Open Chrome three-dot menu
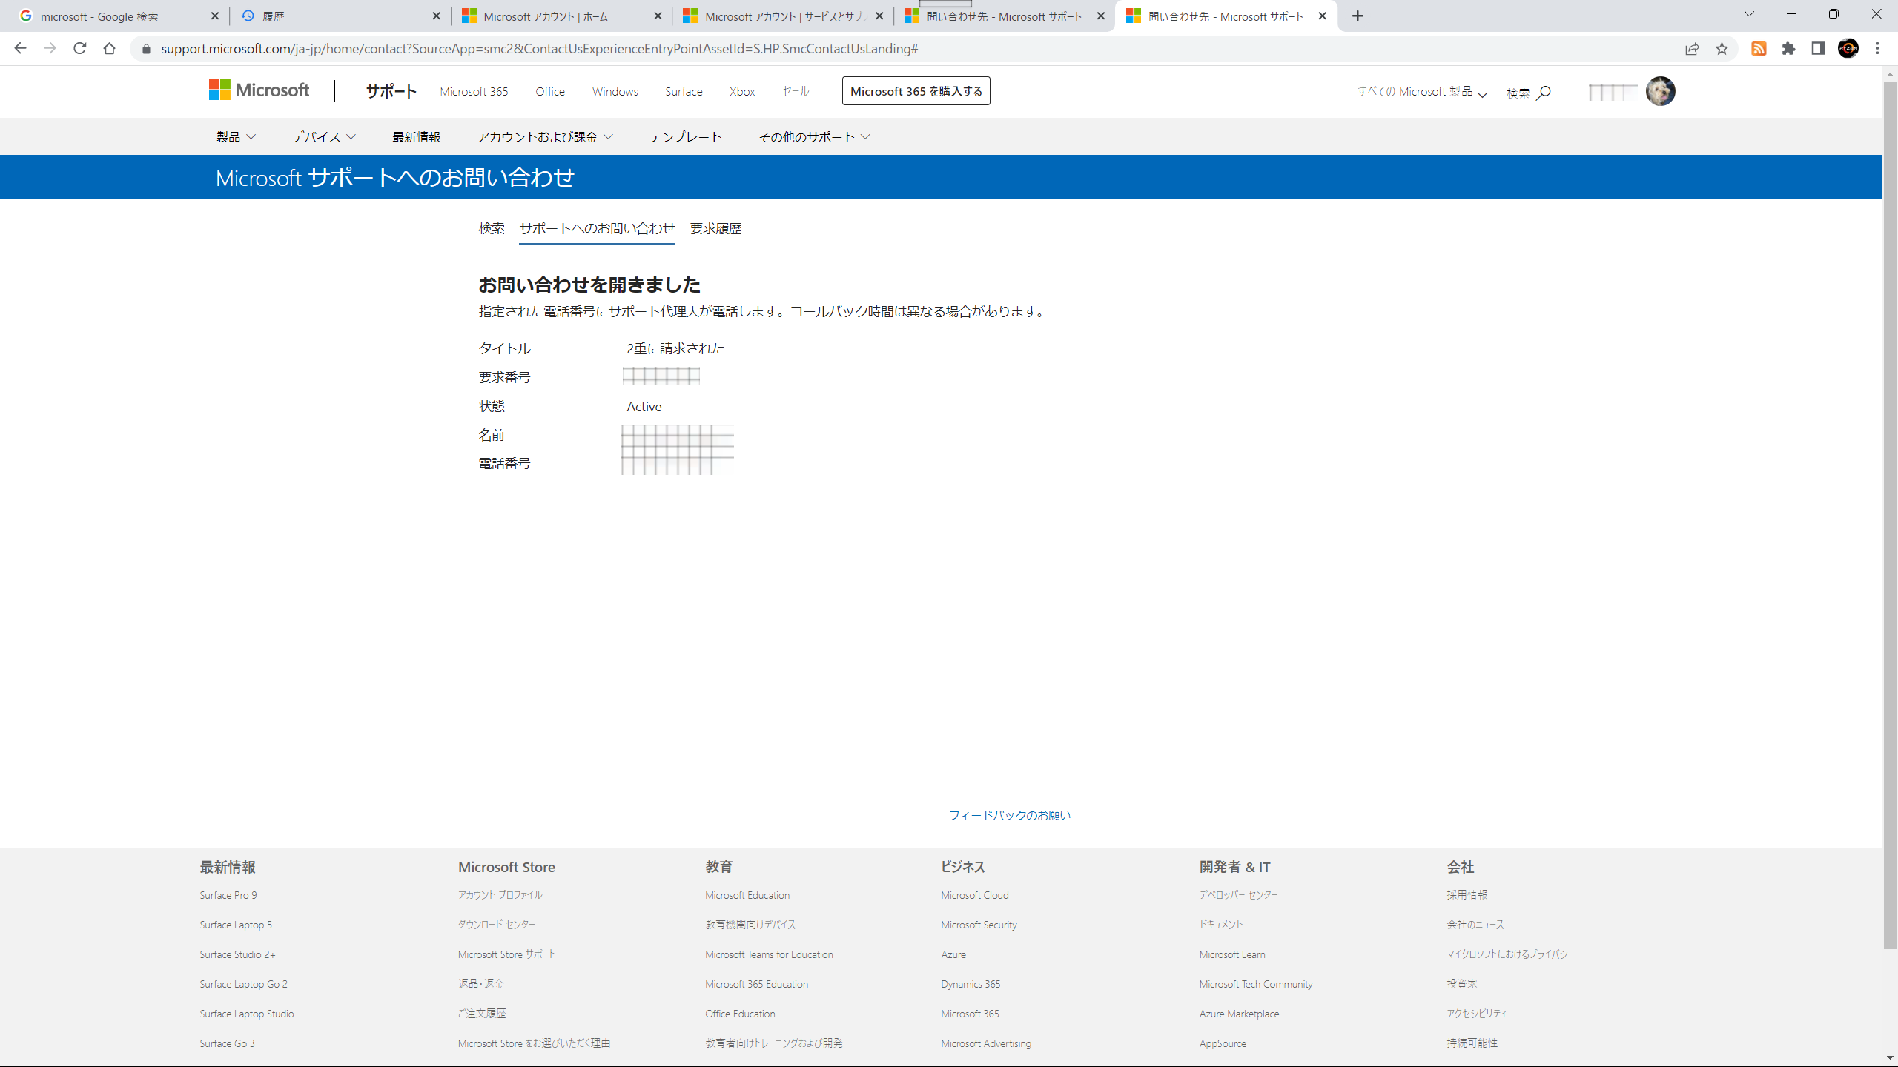The height and width of the screenshot is (1067, 1898). pos(1878,49)
